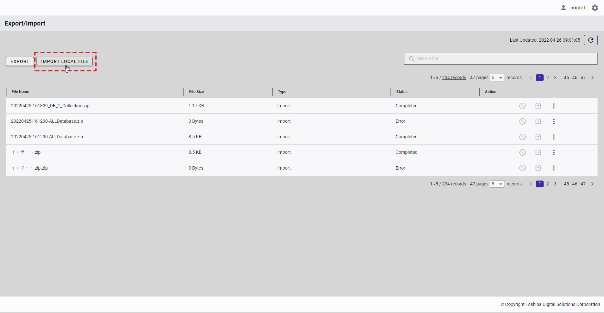Click the IMPORT LOCAL FILE button

point(65,61)
